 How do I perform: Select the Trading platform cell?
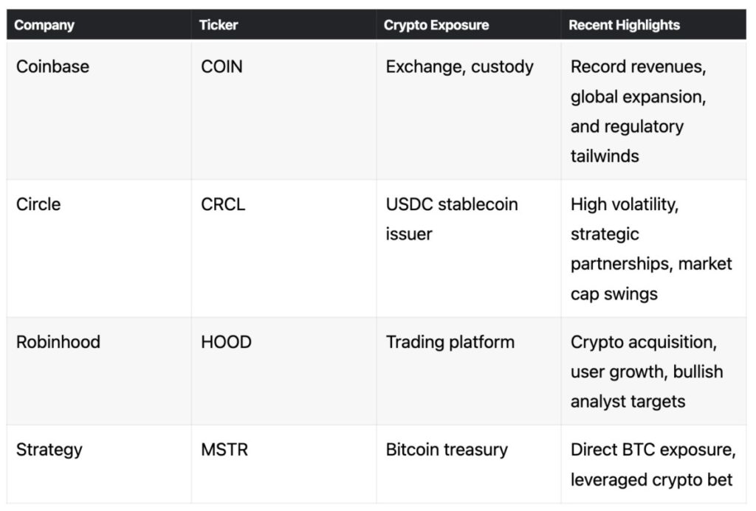[450, 342]
